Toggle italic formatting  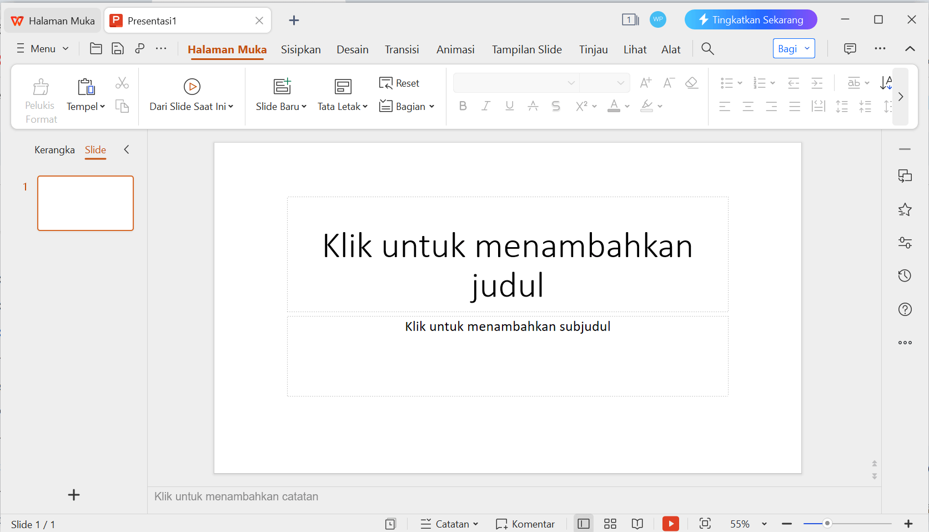point(486,106)
